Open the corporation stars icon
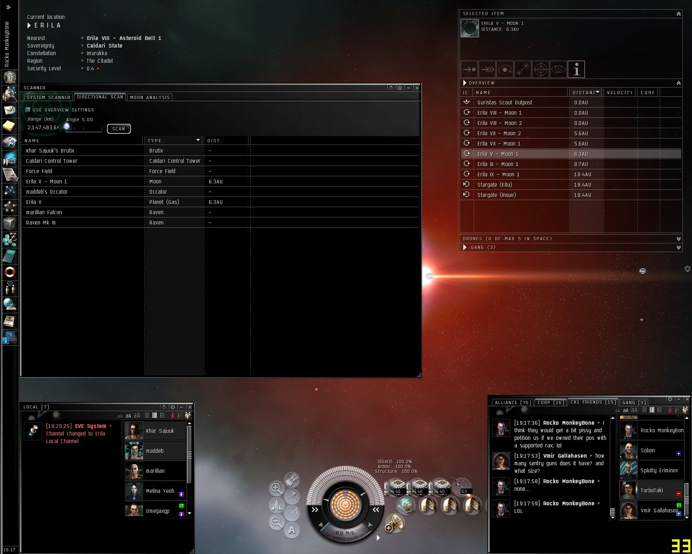692x554 pixels. 10,207
